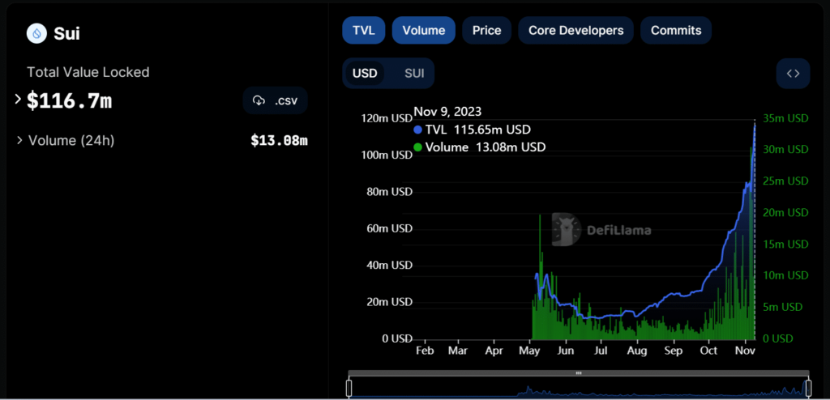Click the blue TVL legend dot
Image resolution: width=830 pixels, height=400 pixels.
[418, 130]
